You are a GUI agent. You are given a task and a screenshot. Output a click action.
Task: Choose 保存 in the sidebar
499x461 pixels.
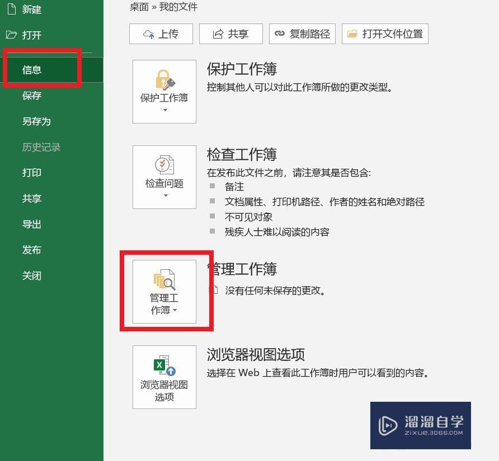[32, 96]
